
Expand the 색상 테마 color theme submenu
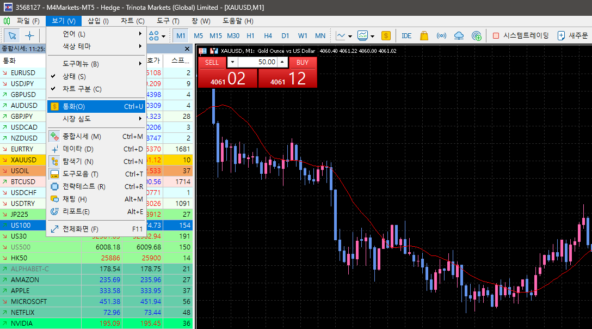tap(97, 46)
